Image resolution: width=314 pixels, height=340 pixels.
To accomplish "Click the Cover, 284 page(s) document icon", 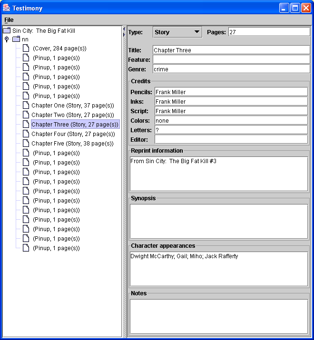I will (26, 48).
